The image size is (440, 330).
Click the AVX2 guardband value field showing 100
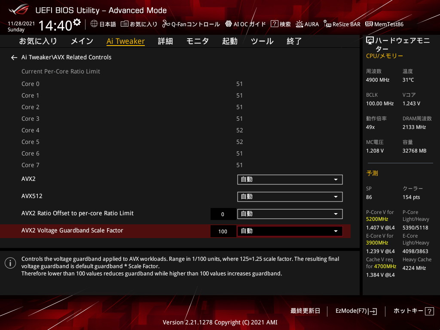pyautogui.click(x=223, y=232)
